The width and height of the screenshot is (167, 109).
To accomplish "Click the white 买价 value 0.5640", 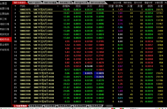I will (89, 66).
